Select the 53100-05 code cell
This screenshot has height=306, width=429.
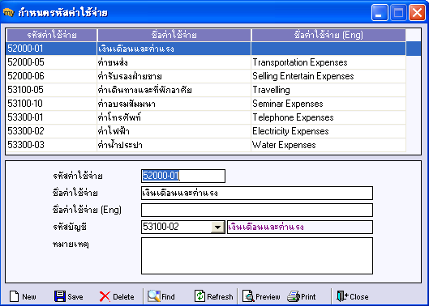pos(51,90)
